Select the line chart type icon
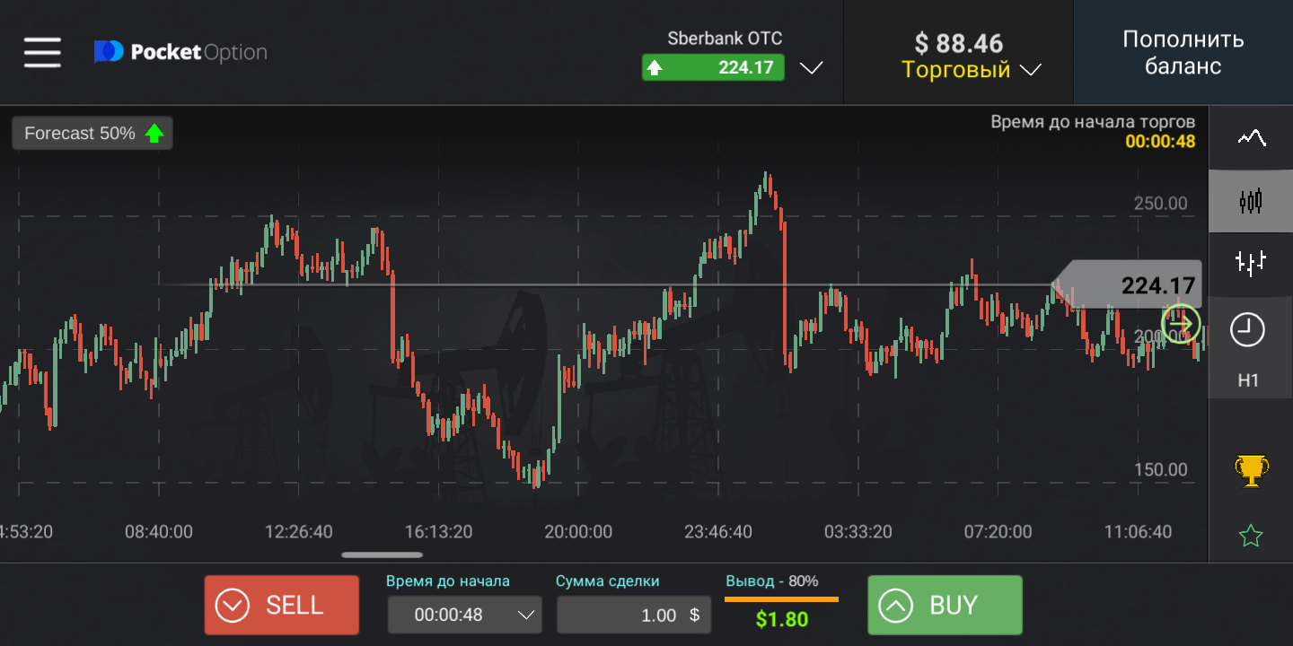Viewport: 1293px width, 646px height. point(1251,137)
